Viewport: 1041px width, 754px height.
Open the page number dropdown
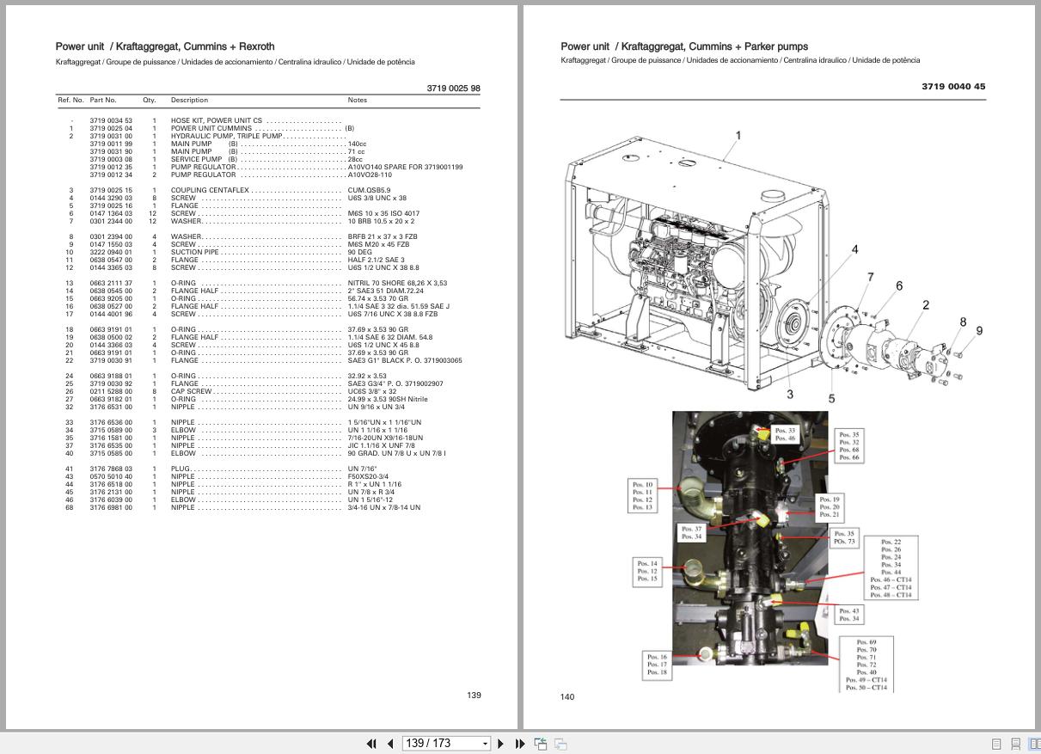tap(485, 744)
